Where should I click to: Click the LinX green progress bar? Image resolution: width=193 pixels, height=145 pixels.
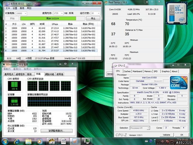pos(53,18)
